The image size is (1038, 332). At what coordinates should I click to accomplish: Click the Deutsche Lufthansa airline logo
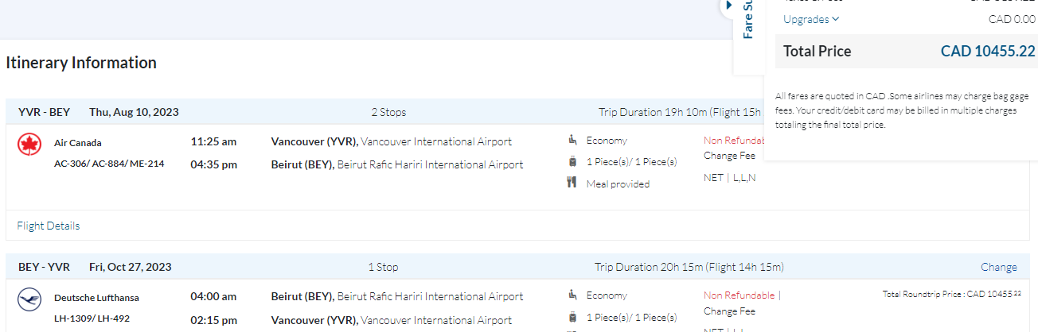tap(29, 299)
